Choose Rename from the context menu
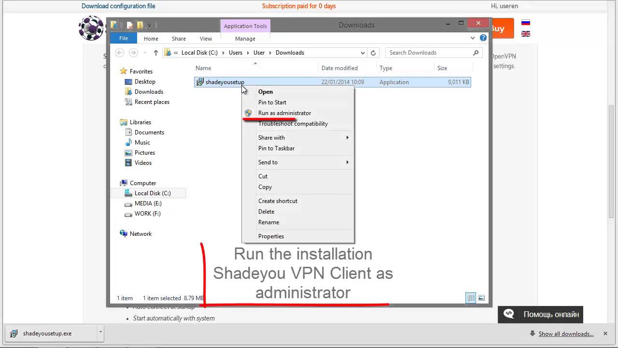The height and width of the screenshot is (348, 618). click(298, 222)
